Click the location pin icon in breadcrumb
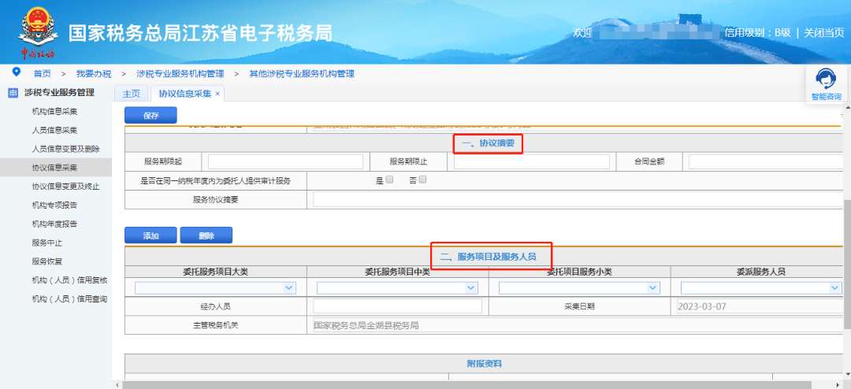This screenshot has width=851, height=389. click(17, 72)
